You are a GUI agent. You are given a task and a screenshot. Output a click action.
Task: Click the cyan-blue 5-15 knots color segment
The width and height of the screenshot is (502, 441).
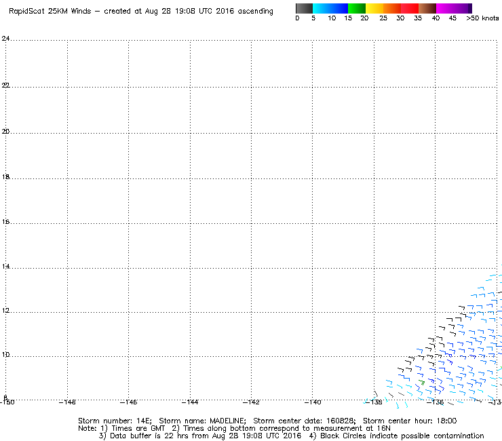click(x=330, y=8)
